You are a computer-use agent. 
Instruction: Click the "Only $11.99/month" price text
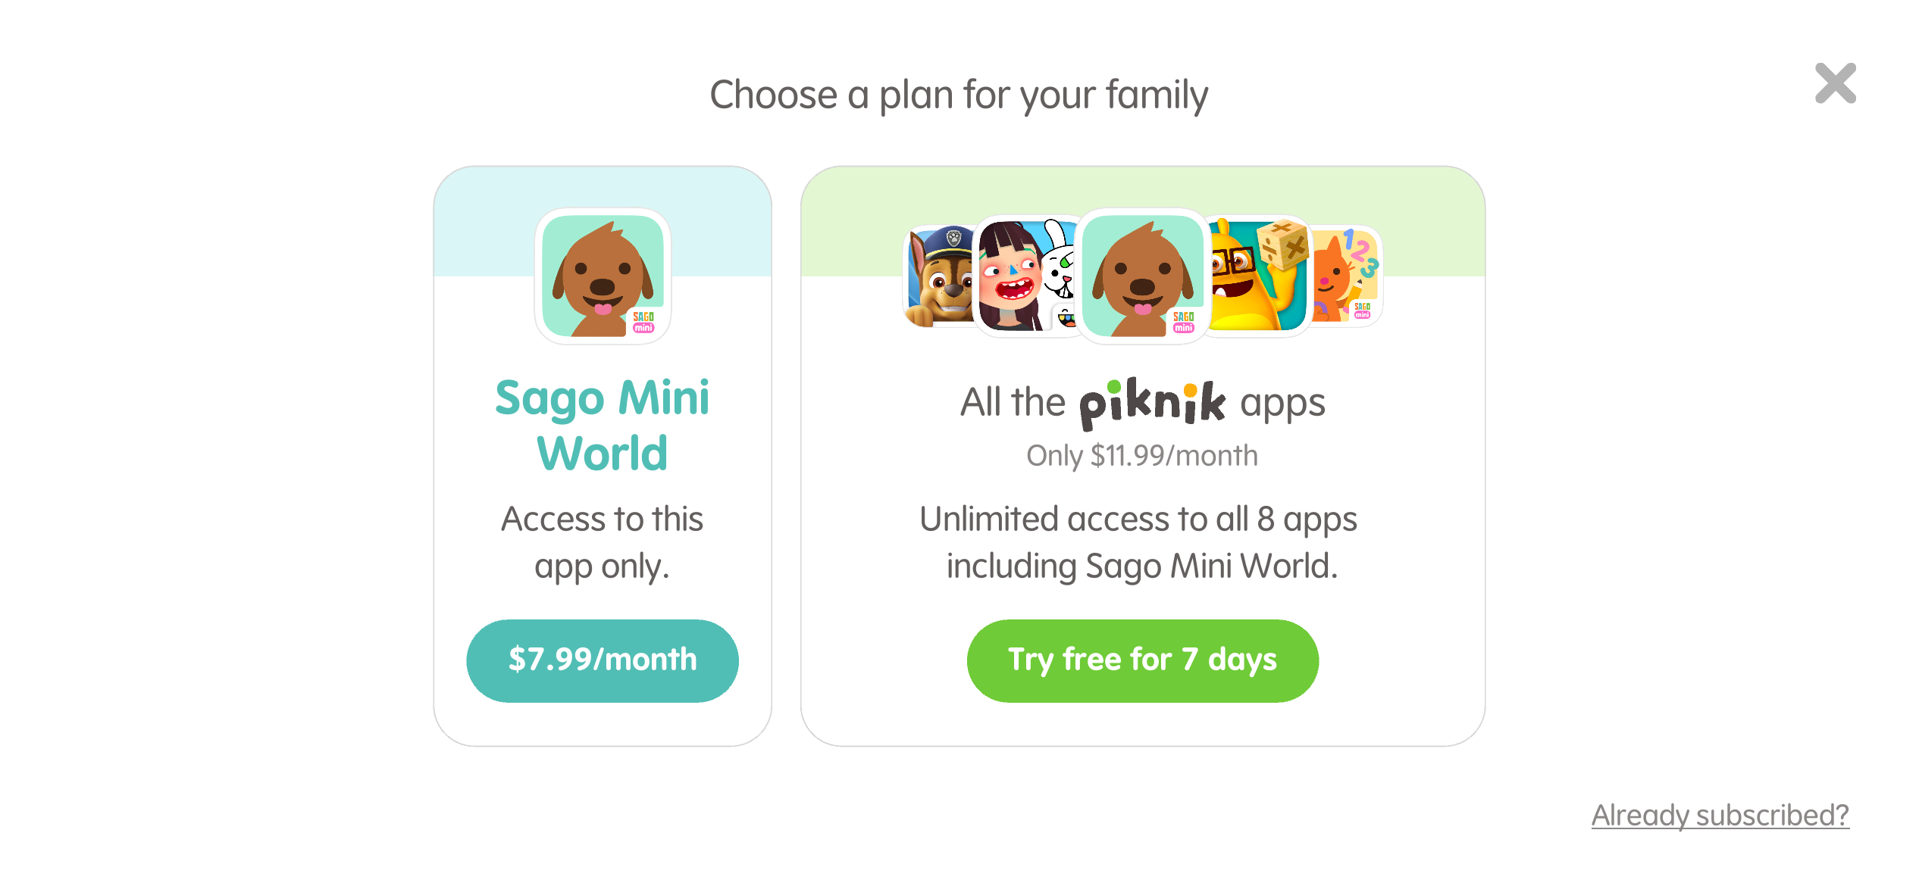pyautogui.click(x=1142, y=456)
